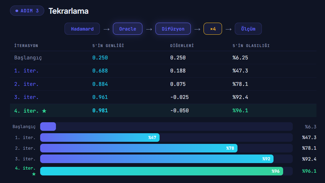325x183 pixels.
Task: Click amplitude value 0.981
Action: pos(100,111)
